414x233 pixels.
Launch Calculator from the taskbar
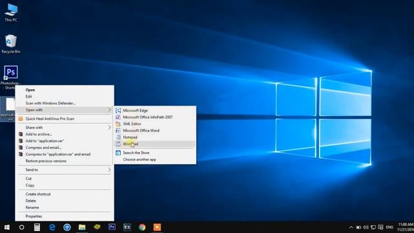pyautogui.click(x=37, y=227)
